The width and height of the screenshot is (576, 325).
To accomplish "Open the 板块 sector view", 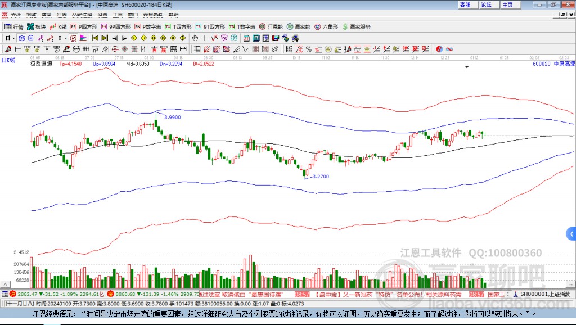I will pyautogui.click(x=37, y=26).
